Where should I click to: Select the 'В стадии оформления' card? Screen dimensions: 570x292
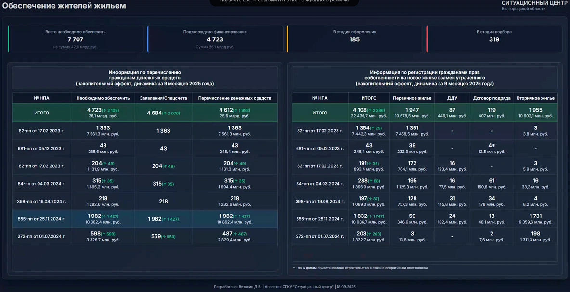[x=355, y=39]
